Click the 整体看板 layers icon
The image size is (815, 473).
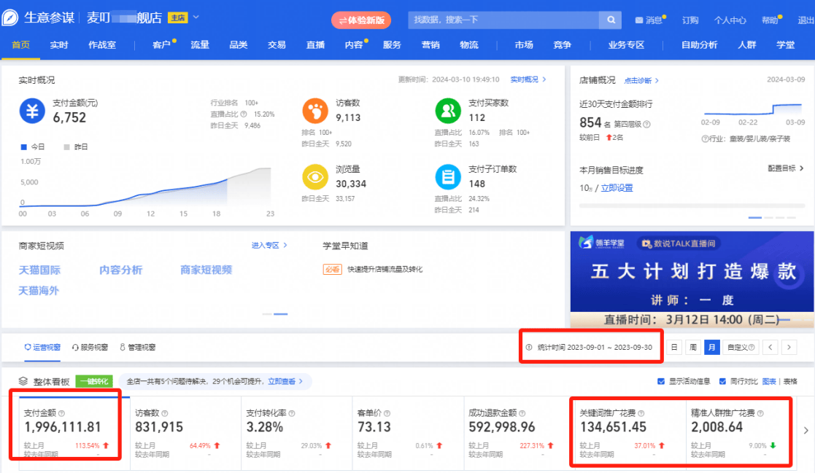click(23, 381)
